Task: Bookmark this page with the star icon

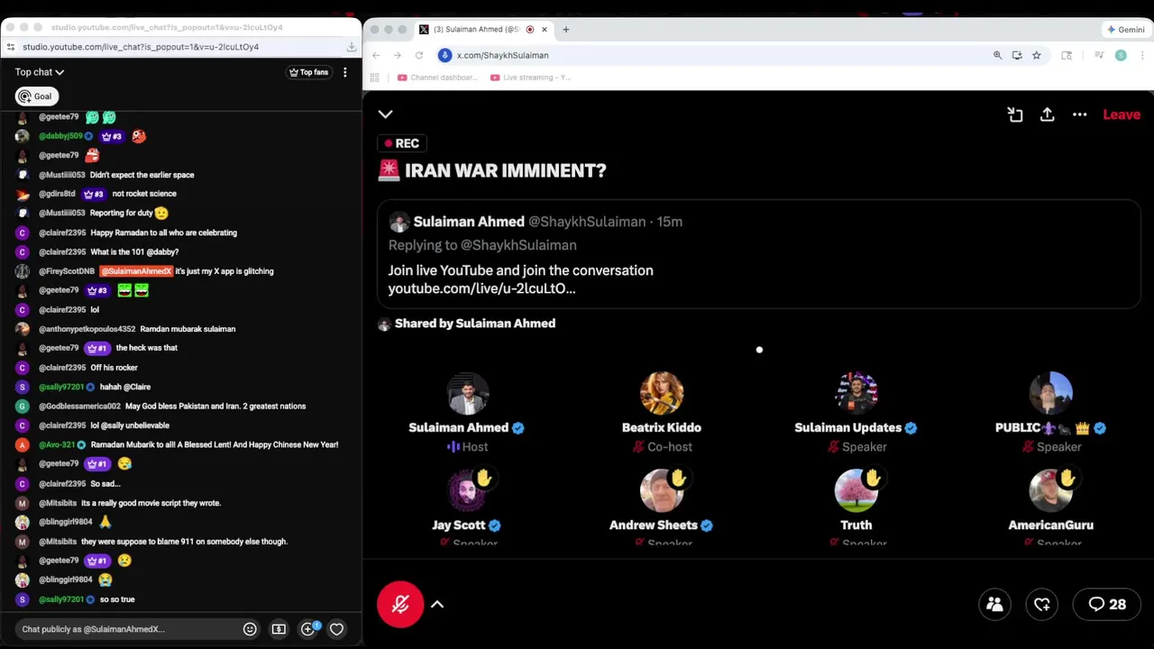Action: pyautogui.click(x=1037, y=55)
